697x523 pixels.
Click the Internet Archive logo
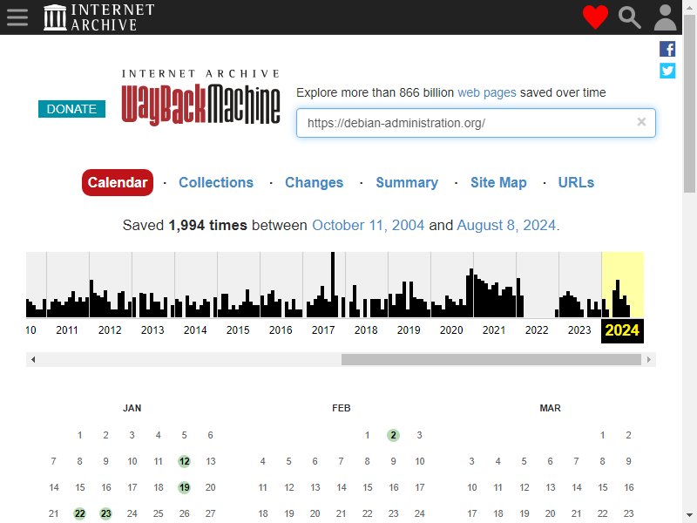(x=99, y=17)
